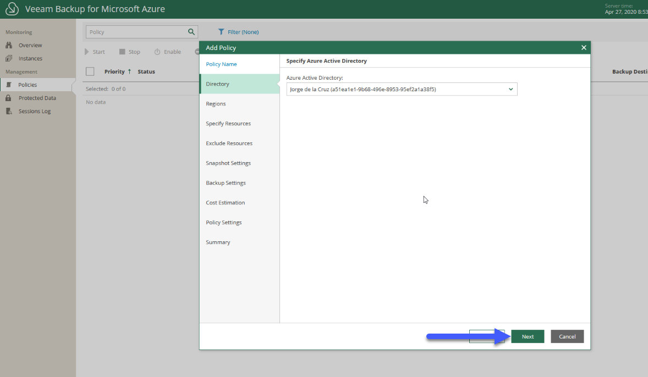Screen dimensions: 648x377
Task: Click into the Policy search field
Action: (x=136, y=32)
